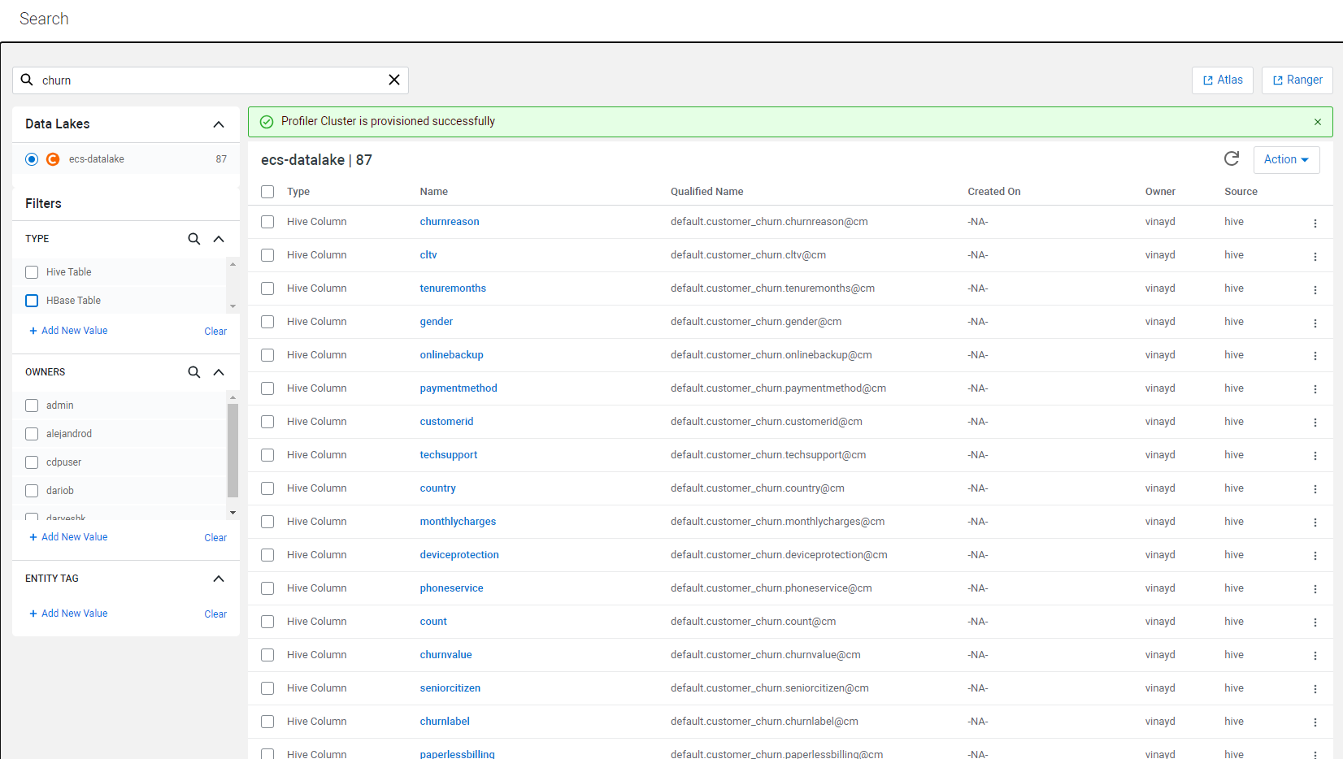The height and width of the screenshot is (759, 1343).
Task: Check the Hive Table type filter
Action: (32, 272)
